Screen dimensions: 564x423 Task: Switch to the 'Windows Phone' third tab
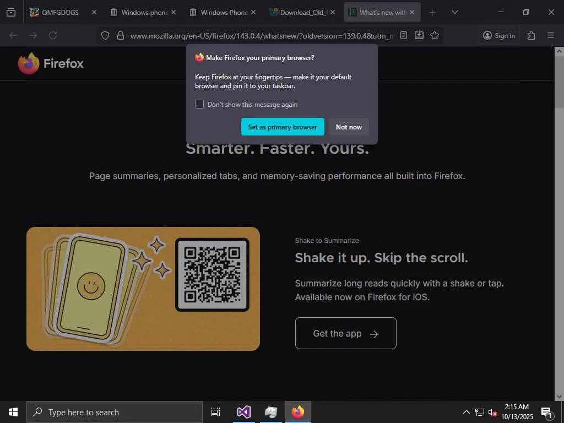[223, 12]
